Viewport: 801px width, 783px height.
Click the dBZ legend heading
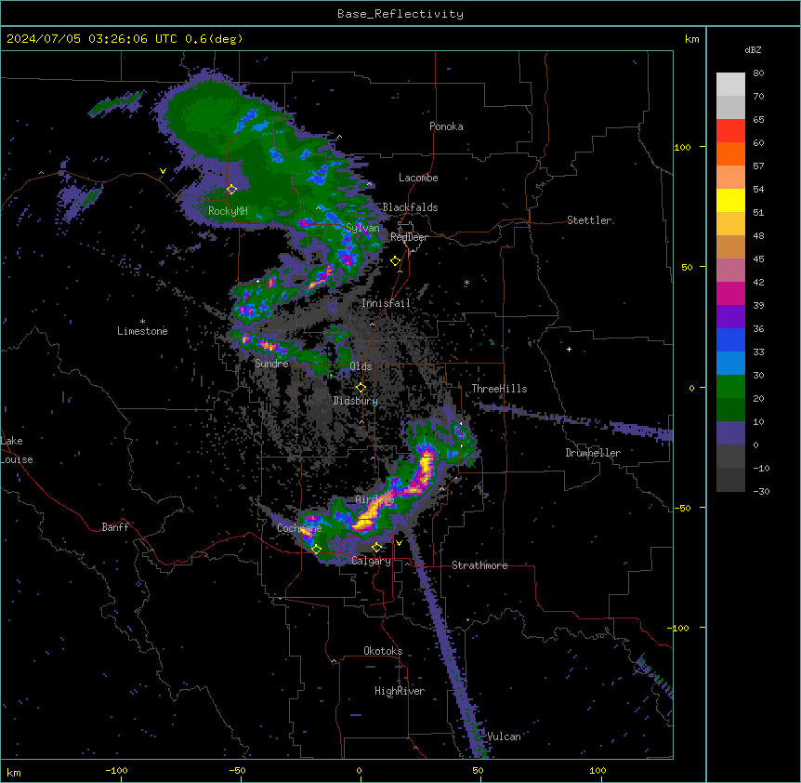click(x=753, y=50)
